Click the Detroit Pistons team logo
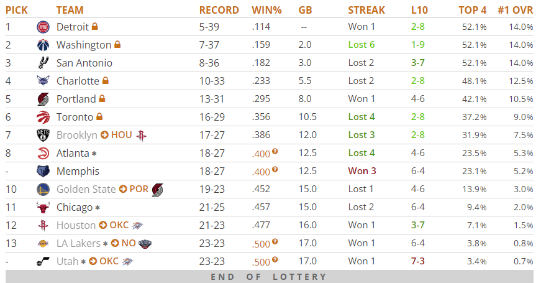This screenshot has height=283, width=541. [42, 27]
